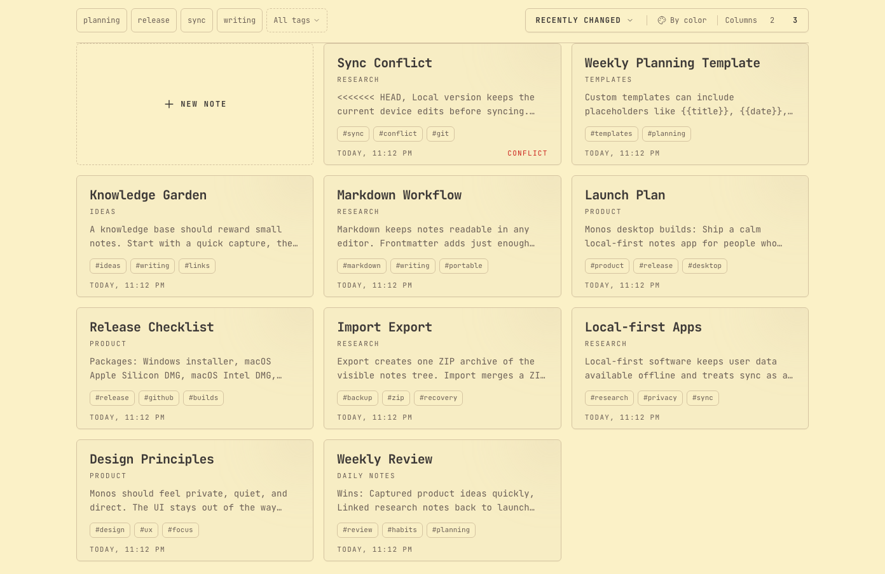Click the #builds tag
Image resolution: width=885 pixels, height=574 pixels.
(x=203, y=398)
